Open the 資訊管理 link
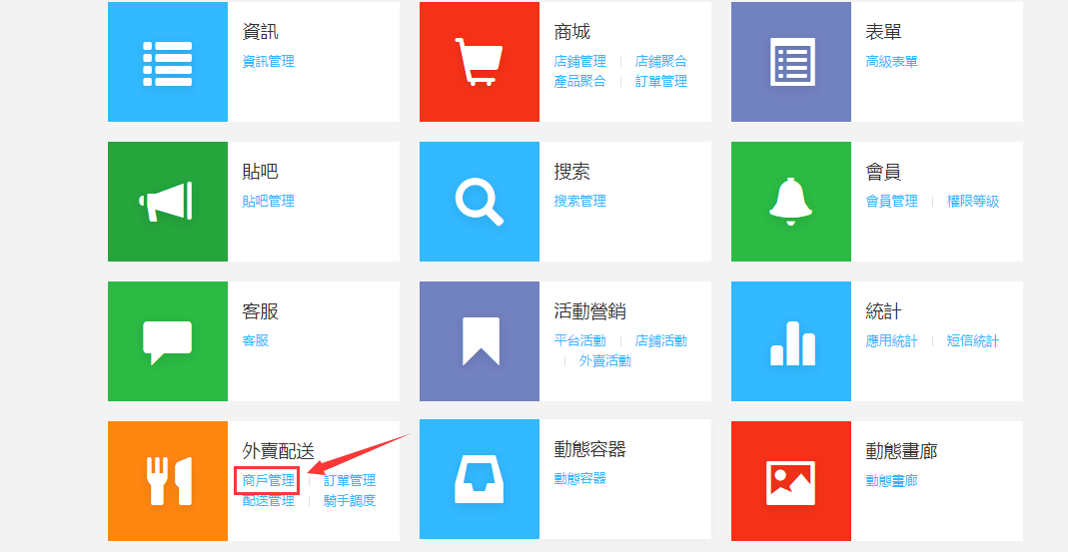The height and width of the screenshot is (552, 1068). (x=269, y=61)
